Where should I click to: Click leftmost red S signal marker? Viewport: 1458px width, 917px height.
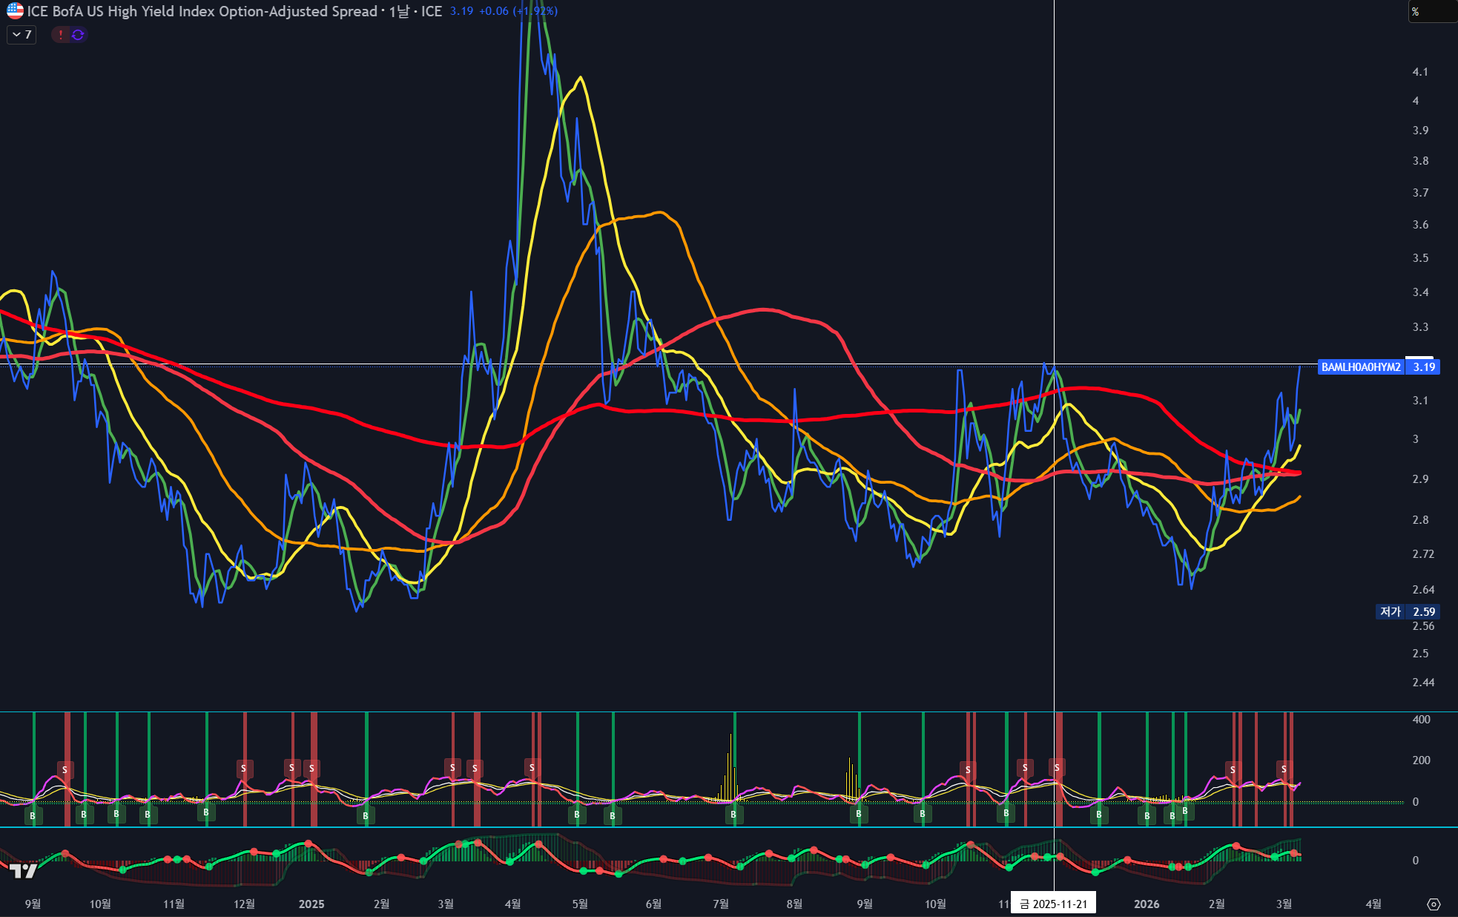(x=65, y=769)
